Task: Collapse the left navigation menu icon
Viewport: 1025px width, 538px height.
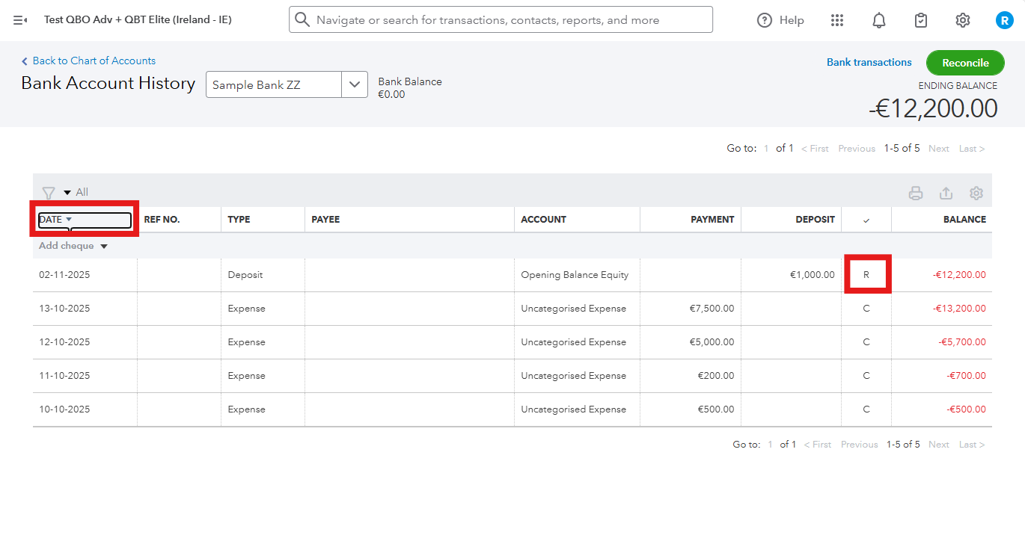Action: [x=20, y=20]
